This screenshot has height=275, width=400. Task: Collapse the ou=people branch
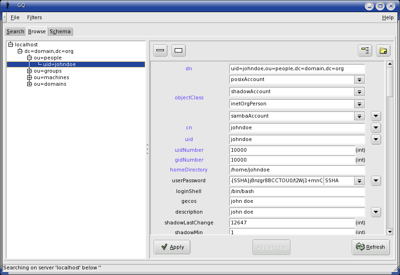(30, 58)
